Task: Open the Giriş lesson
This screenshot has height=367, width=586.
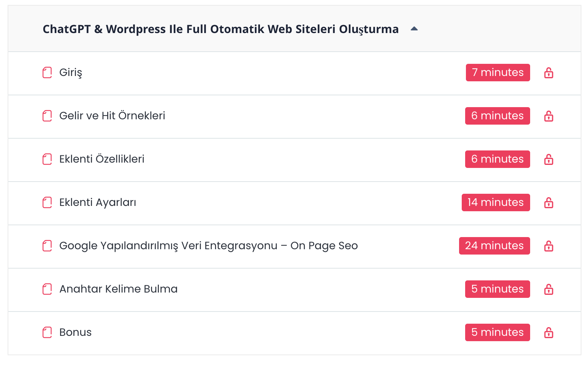Action: pos(71,73)
